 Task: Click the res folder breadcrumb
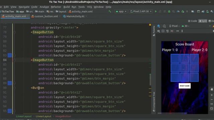point(50,12)
